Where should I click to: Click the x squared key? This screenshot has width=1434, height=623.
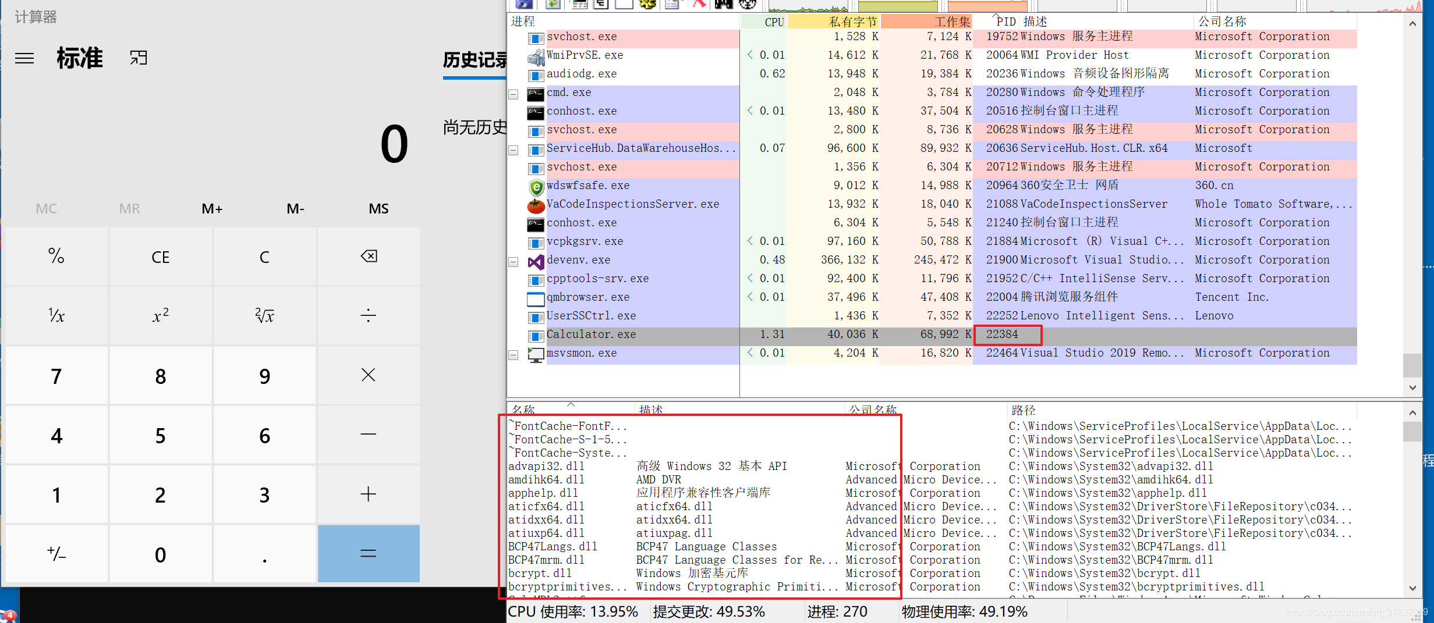161,316
